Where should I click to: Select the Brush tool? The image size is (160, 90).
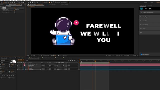pos(28,2)
